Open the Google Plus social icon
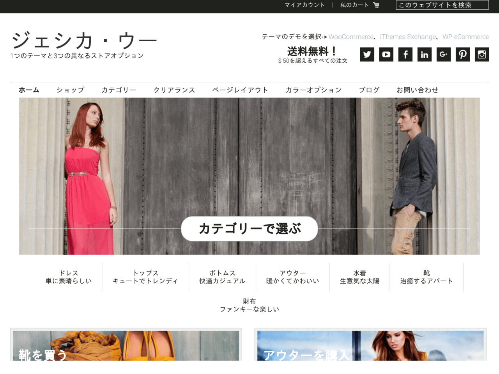 click(443, 54)
